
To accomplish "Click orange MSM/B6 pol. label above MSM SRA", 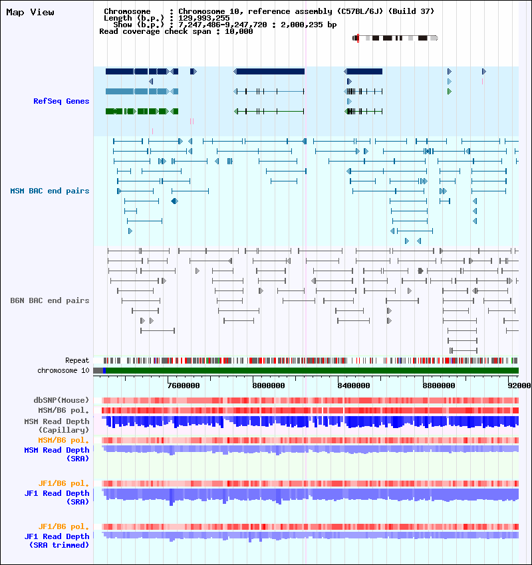I will pos(63,440).
